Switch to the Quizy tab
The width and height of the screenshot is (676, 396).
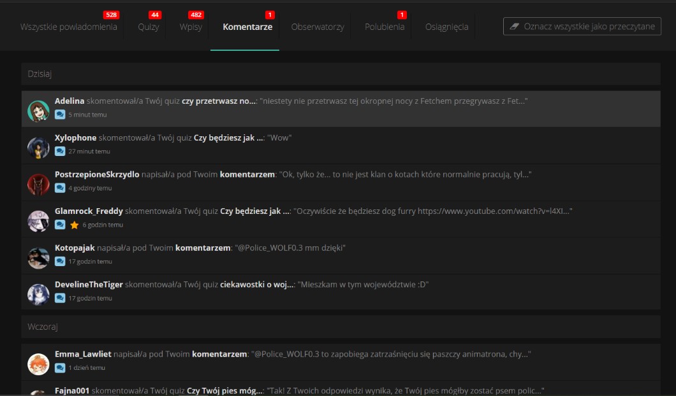149,27
